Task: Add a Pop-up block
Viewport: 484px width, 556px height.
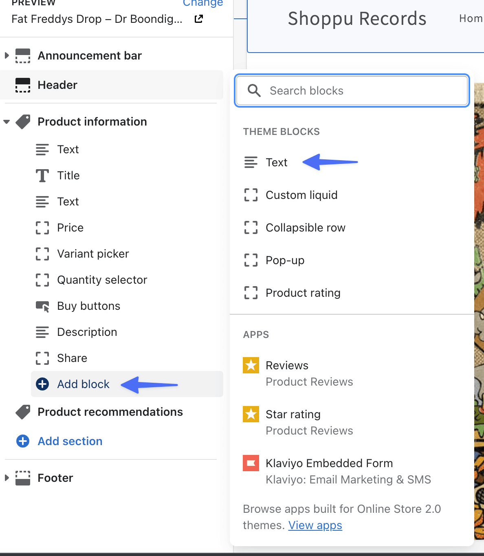Action: pyautogui.click(x=285, y=260)
